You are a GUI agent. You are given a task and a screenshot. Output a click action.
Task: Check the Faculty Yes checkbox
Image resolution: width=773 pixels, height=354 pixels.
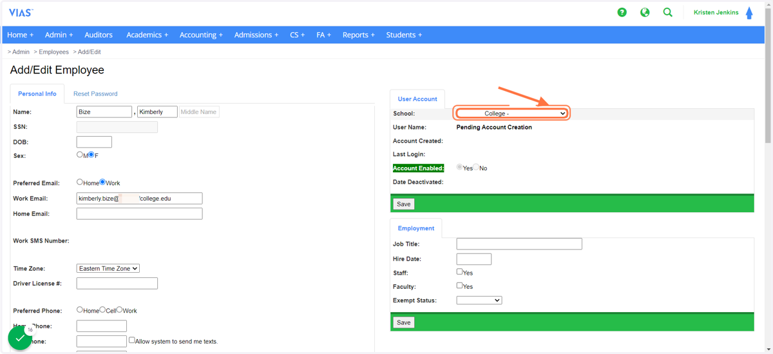(x=460, y=286)
